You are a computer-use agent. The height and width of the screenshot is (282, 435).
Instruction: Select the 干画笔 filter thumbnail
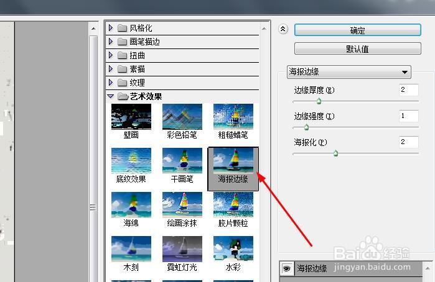click(182, 161)
